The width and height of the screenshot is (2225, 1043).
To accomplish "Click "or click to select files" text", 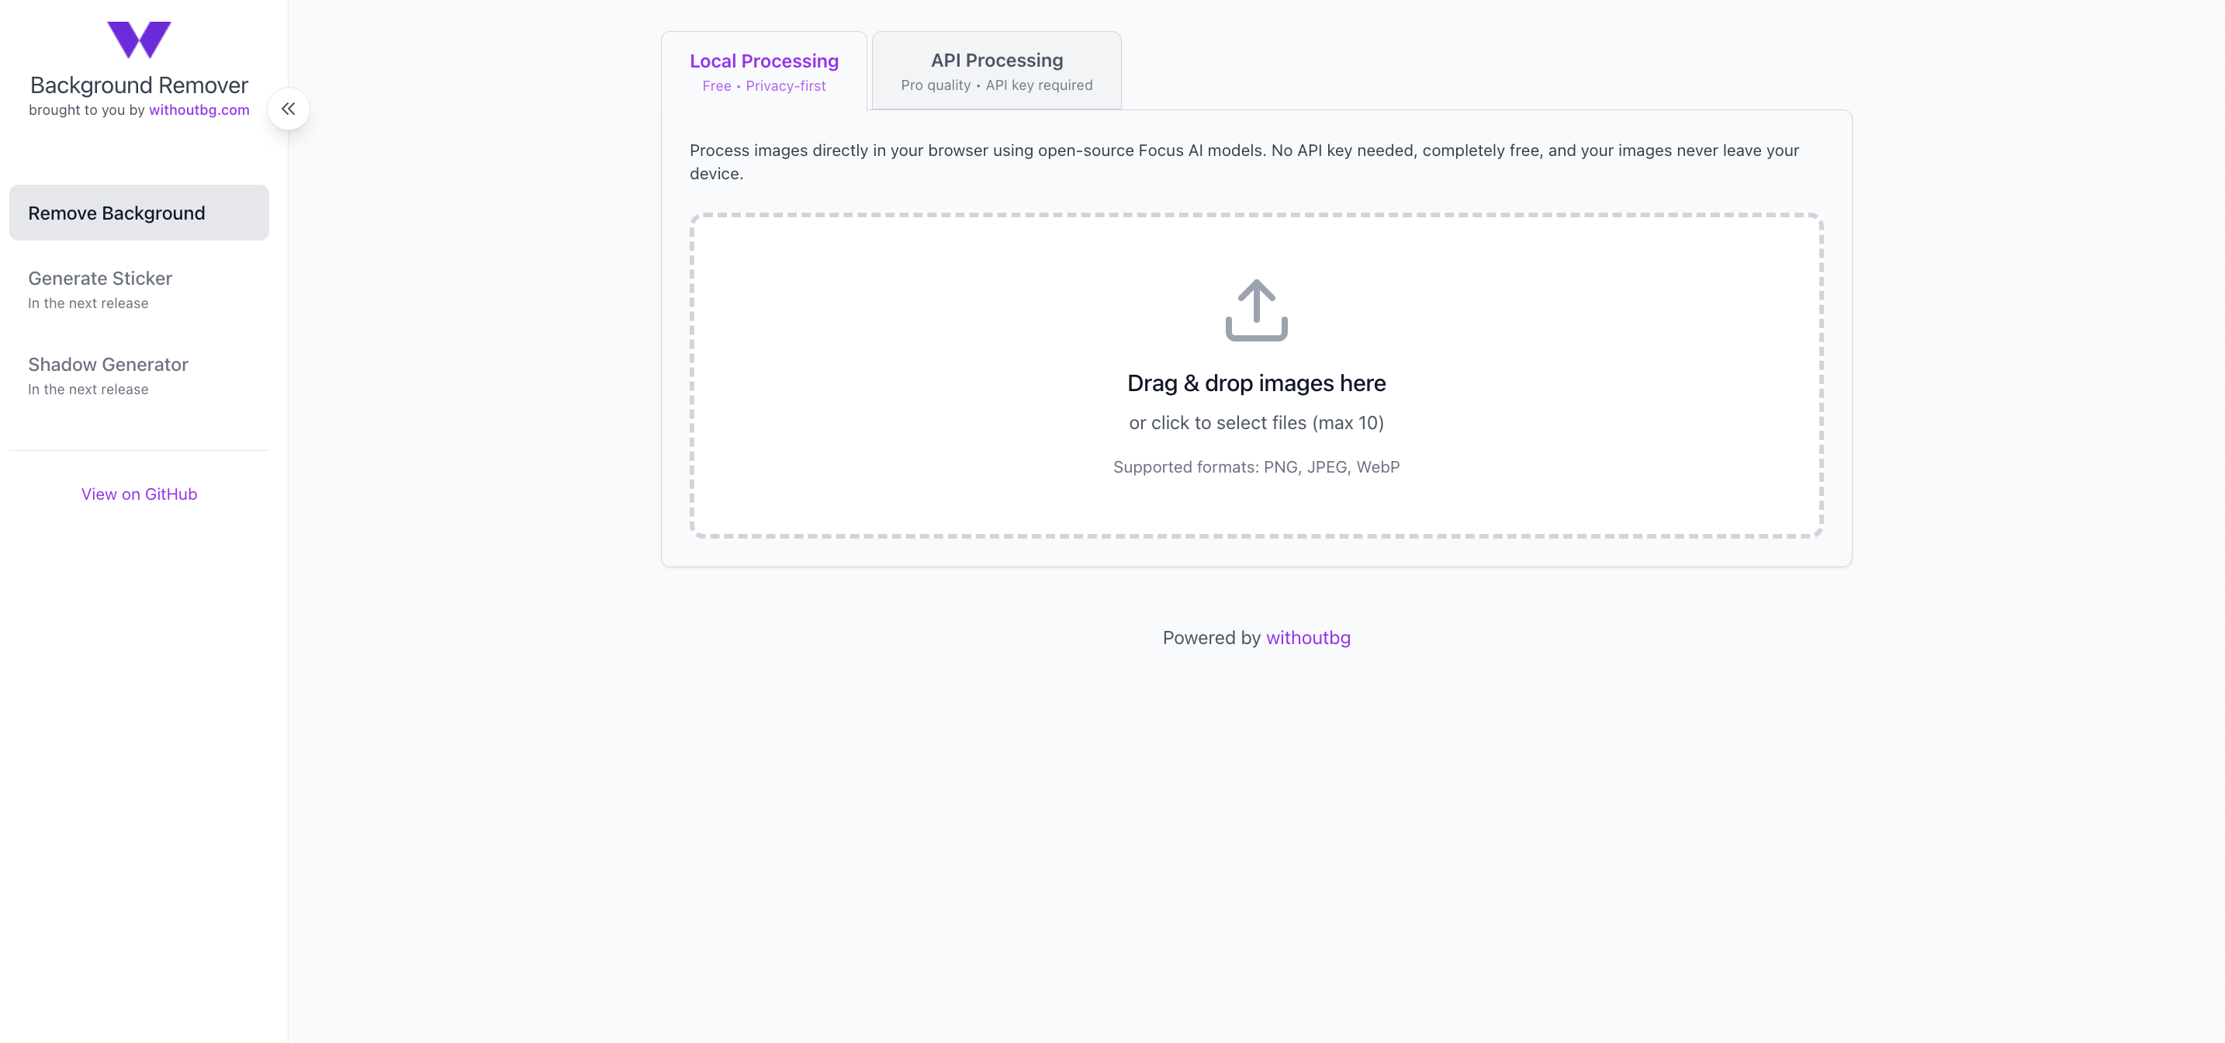I will click(x=1256, y=423).
